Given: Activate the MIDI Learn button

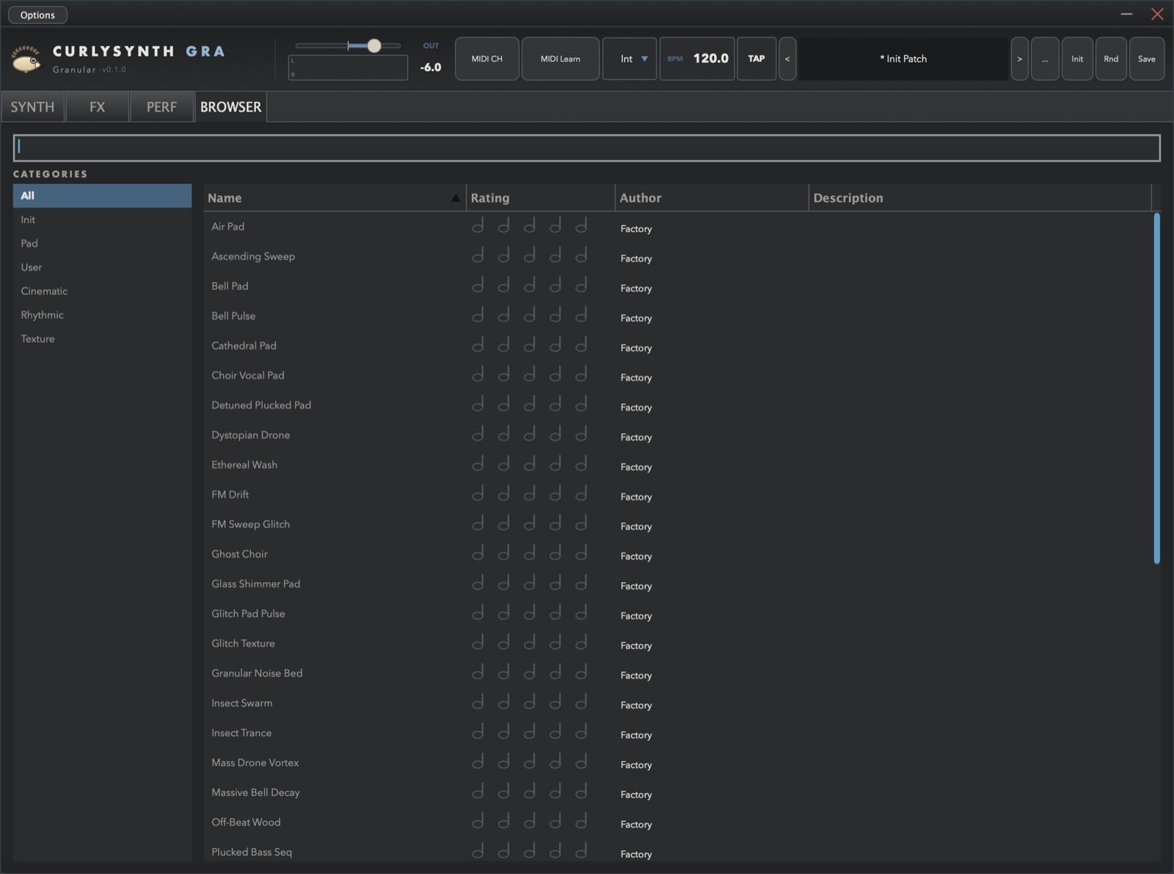Looking at the screenshot, I should point(561,59).
